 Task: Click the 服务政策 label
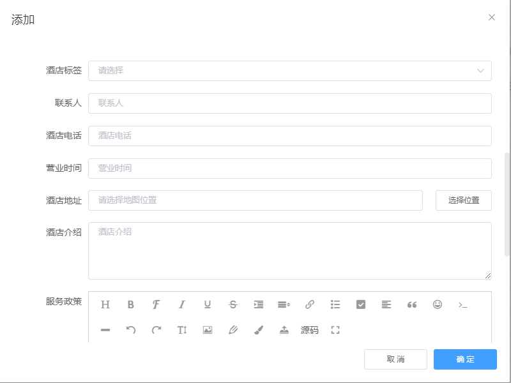[x=63, y=301]
